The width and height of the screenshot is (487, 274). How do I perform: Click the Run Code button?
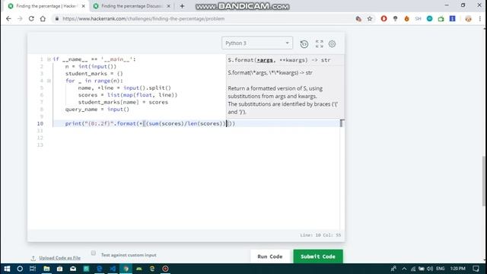pyautogui.click(x=270, y=256)
